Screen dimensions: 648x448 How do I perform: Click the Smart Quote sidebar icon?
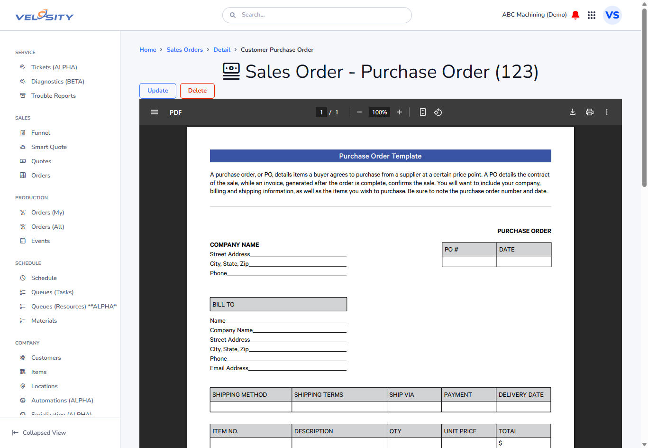point(23,147)
